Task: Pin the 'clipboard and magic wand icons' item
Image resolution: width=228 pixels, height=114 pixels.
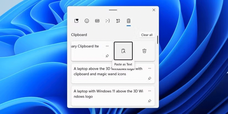Action: coord(150,78)
